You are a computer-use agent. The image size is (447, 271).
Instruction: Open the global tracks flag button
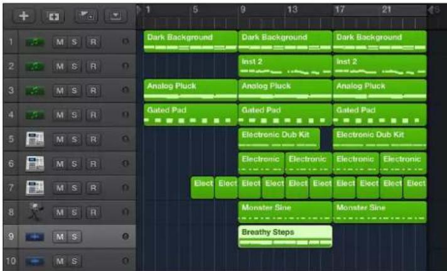coord(87,16)
